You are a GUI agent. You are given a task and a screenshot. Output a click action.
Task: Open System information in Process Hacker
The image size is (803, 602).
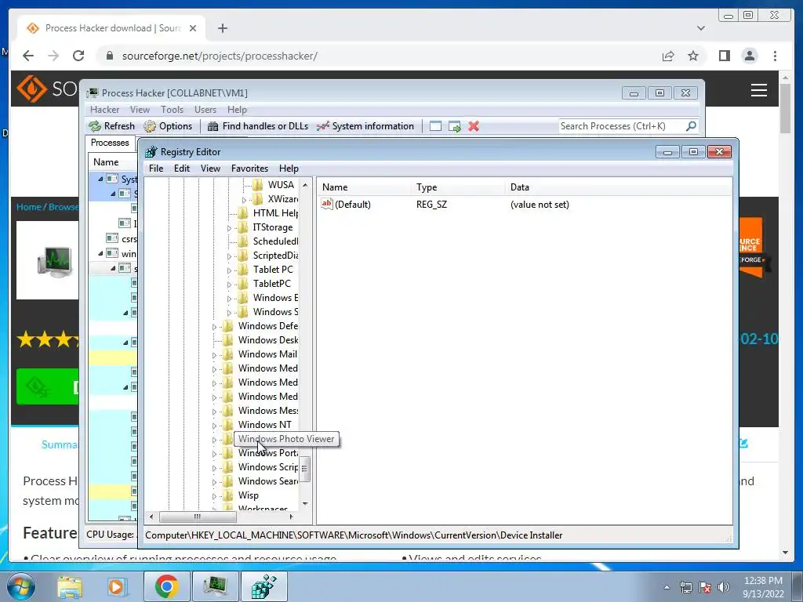[x=365, y=126]
